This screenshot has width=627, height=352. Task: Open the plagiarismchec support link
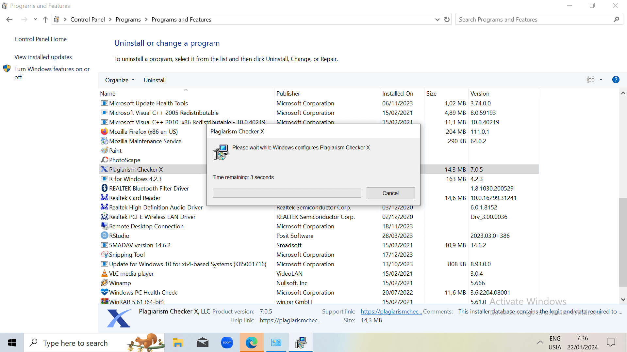(391, 312)
